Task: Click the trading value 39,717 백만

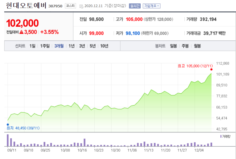Action: click(x=215, y=33)
